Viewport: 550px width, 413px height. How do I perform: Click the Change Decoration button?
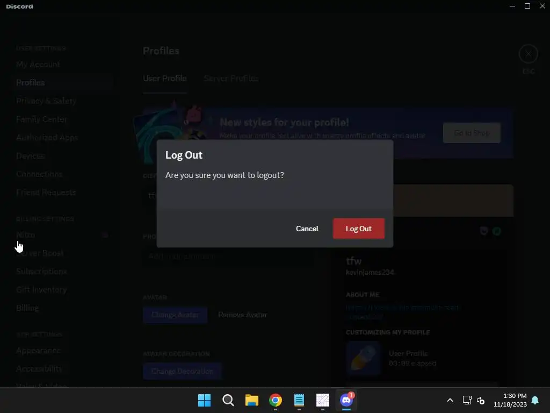182,371
